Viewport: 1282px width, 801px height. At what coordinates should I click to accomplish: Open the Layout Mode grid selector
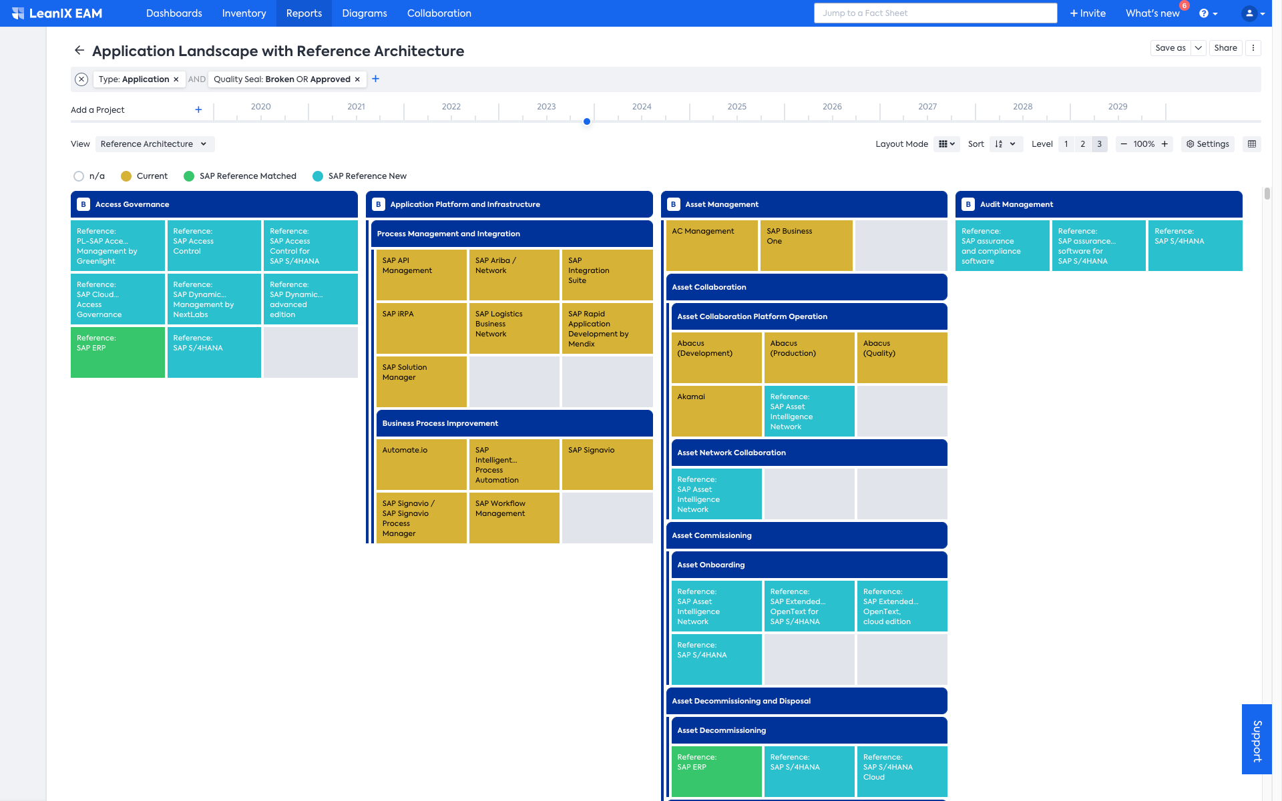pos(947,144)
